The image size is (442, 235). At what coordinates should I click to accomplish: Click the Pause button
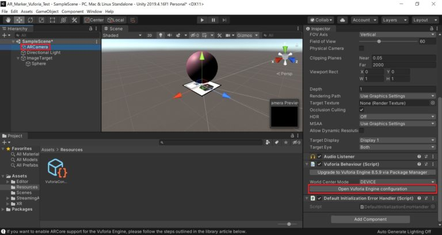[x=214, y=20]
